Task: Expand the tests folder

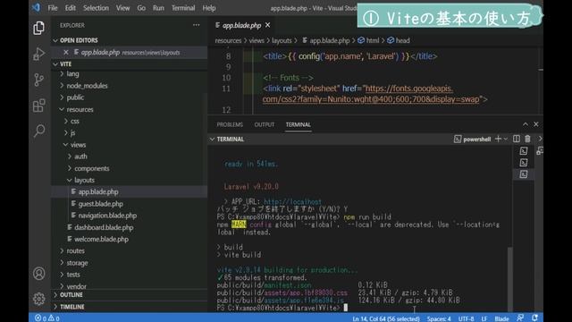Action: tap(73, 275)
